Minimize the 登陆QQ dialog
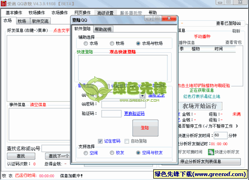The width and height of the screenshot is (249, 180). 148,18
